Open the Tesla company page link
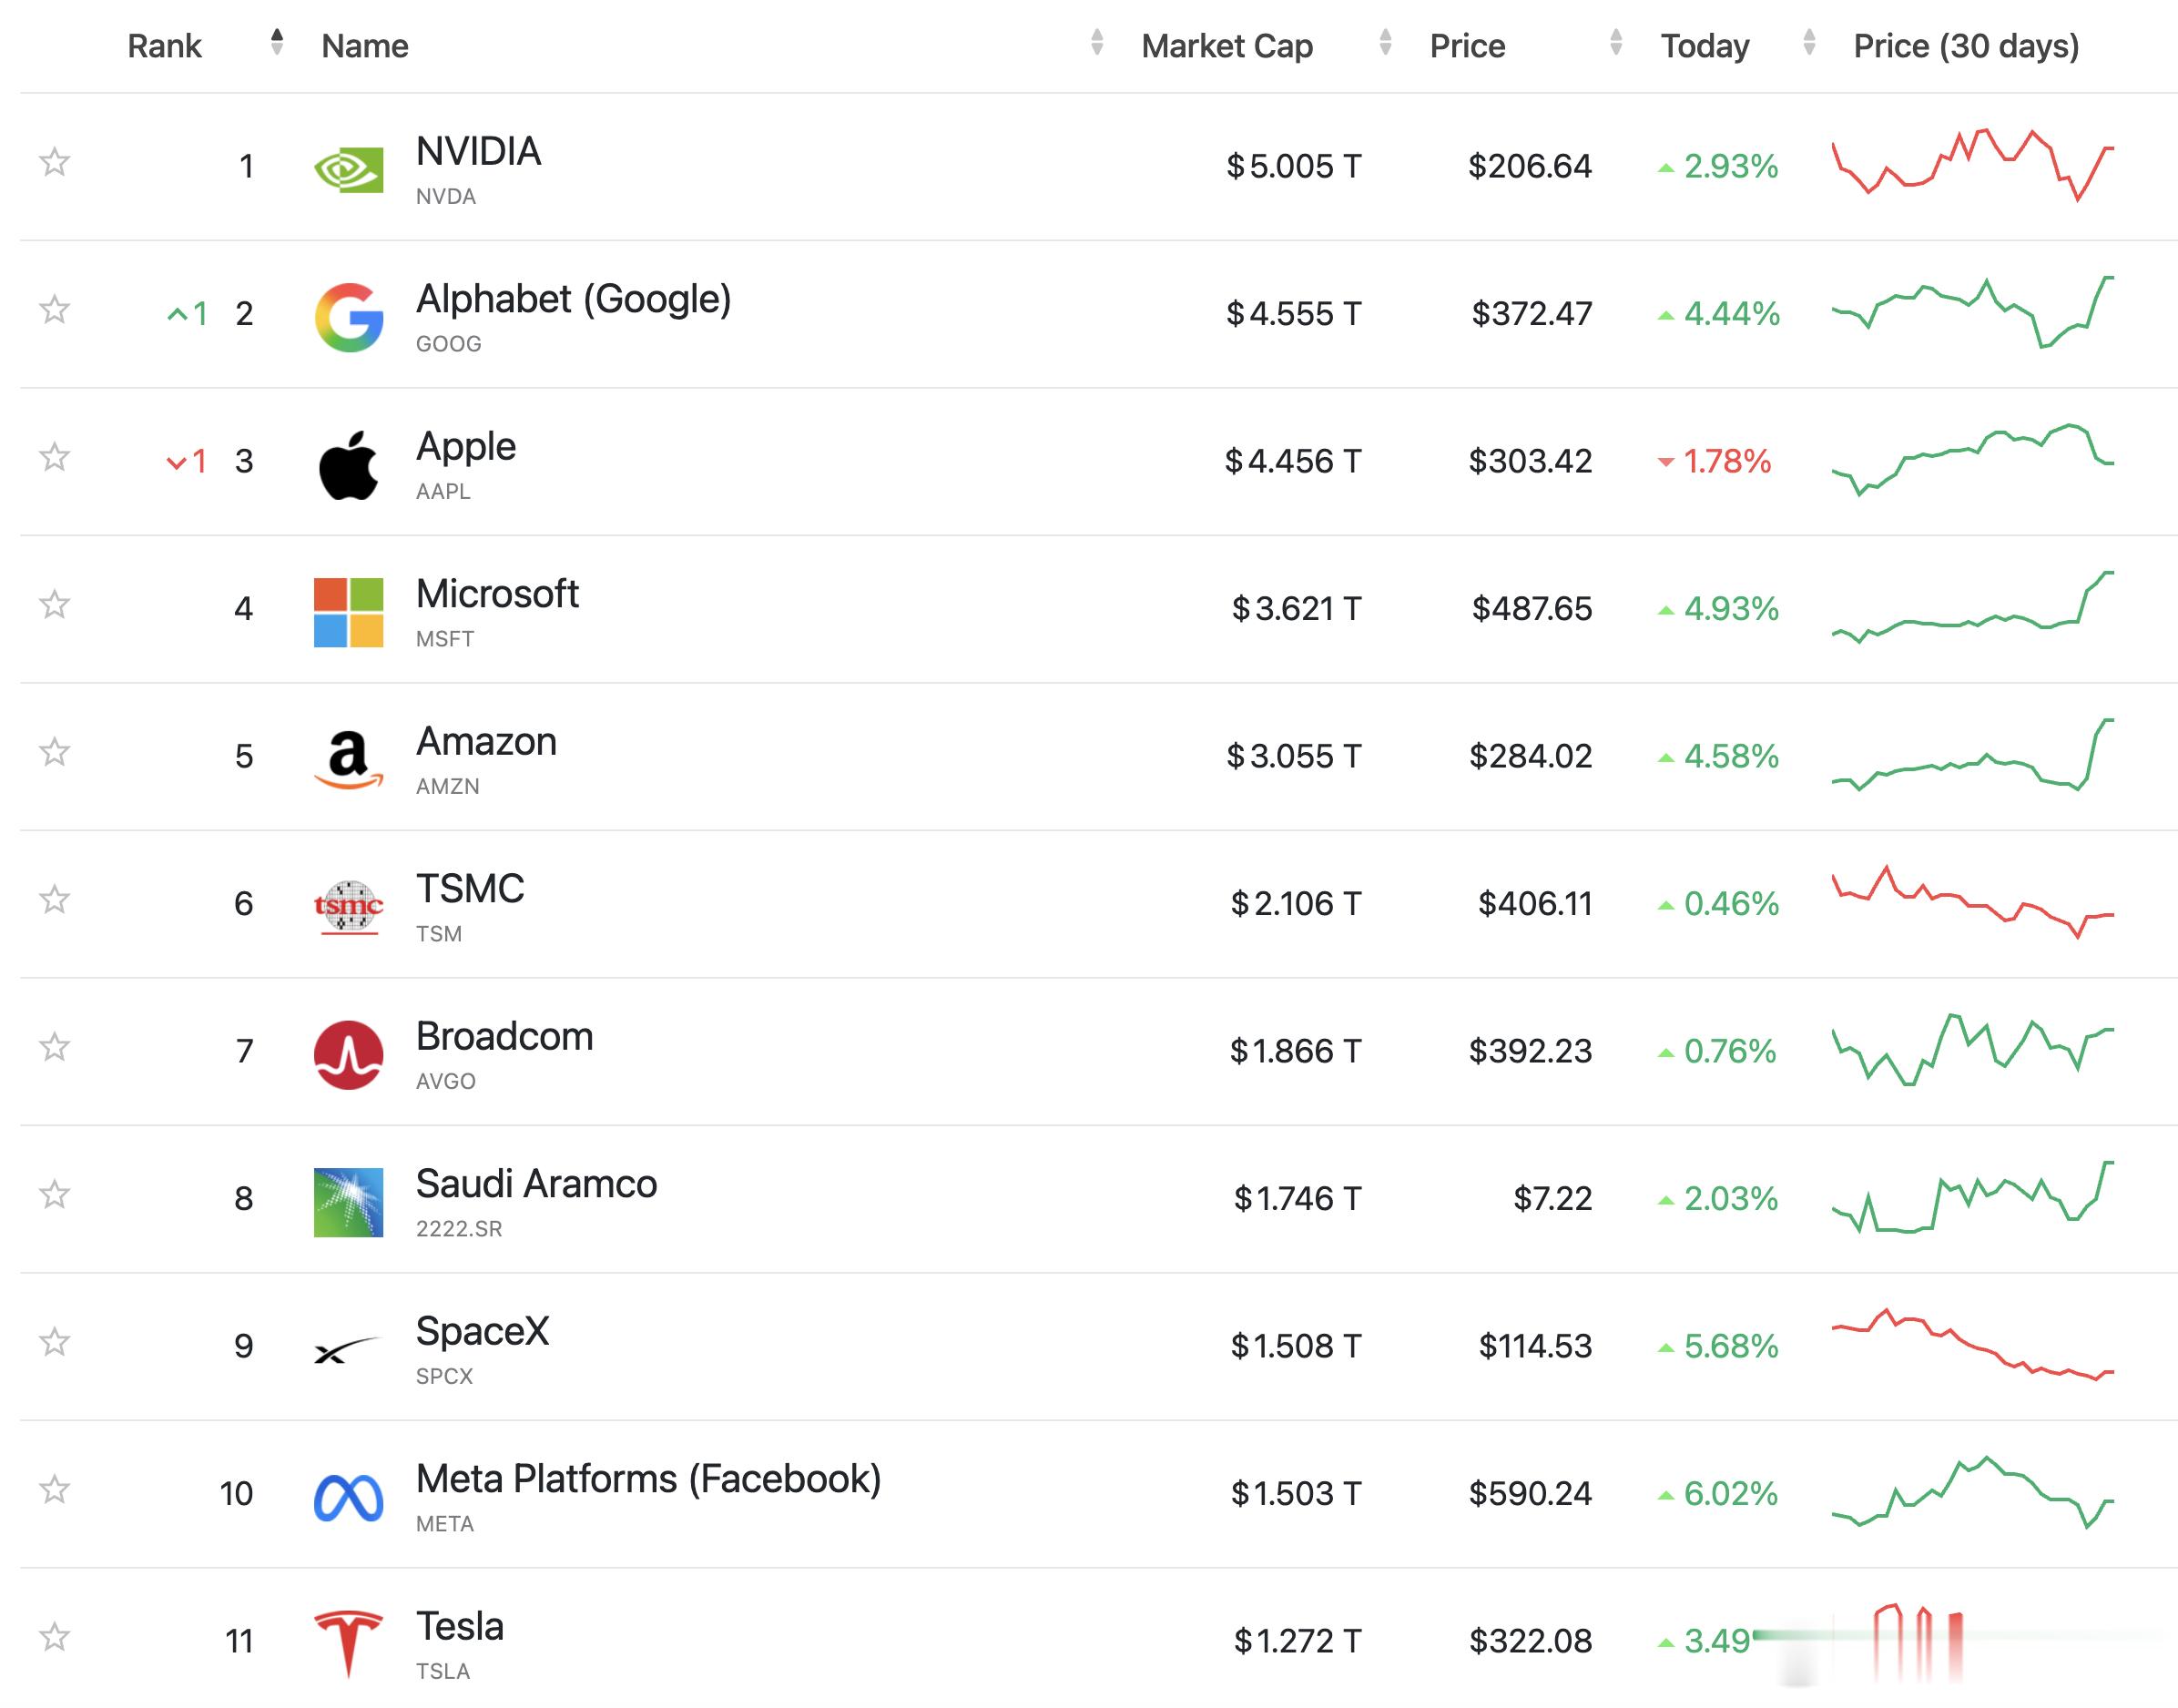This screenshot has height=1708, width=2178. (x=459, y=1627)
